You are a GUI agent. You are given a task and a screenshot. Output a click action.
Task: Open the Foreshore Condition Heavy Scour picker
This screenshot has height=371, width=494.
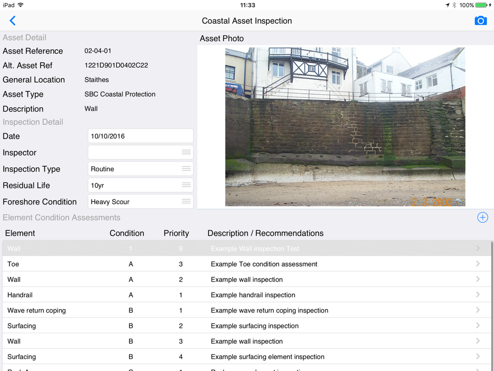click(x=140, y=202)
